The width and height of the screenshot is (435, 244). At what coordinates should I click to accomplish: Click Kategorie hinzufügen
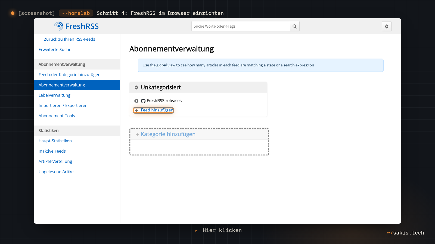168,134
